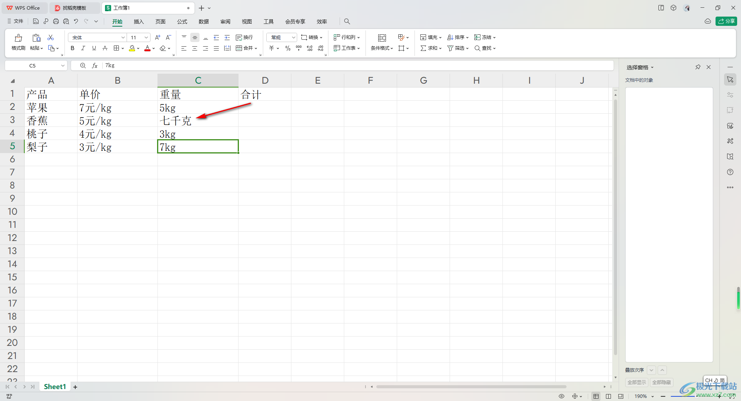Image resolution: width=741 pixels, height=401 pixels.
Task: Expand the borders dropdown arrow
Action: click(x=123, y=49)
